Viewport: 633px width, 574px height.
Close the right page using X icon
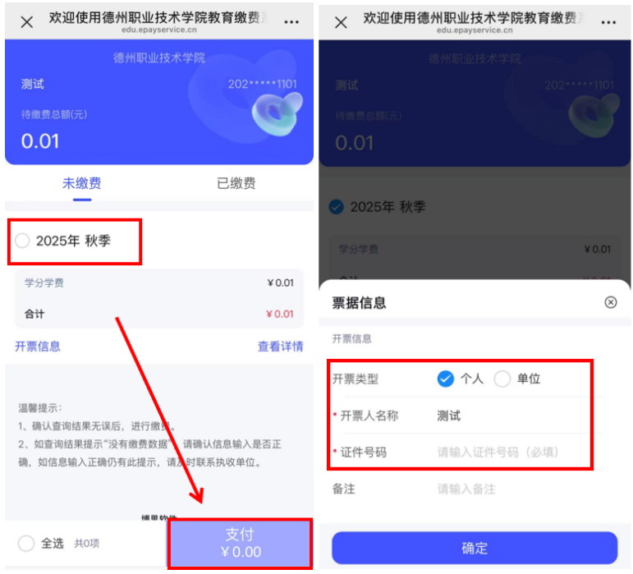341,22
